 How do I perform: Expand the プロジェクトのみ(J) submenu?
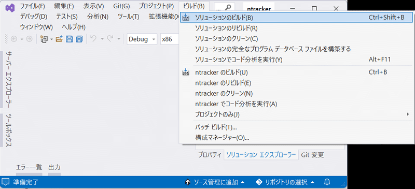click(296, 114)
